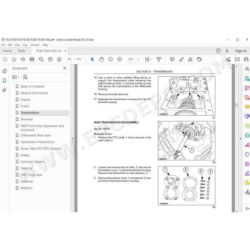This screenshot has height=250, width=250.
Task: Click the document vertical scrollbar thumb
Action: click(236, 105)
